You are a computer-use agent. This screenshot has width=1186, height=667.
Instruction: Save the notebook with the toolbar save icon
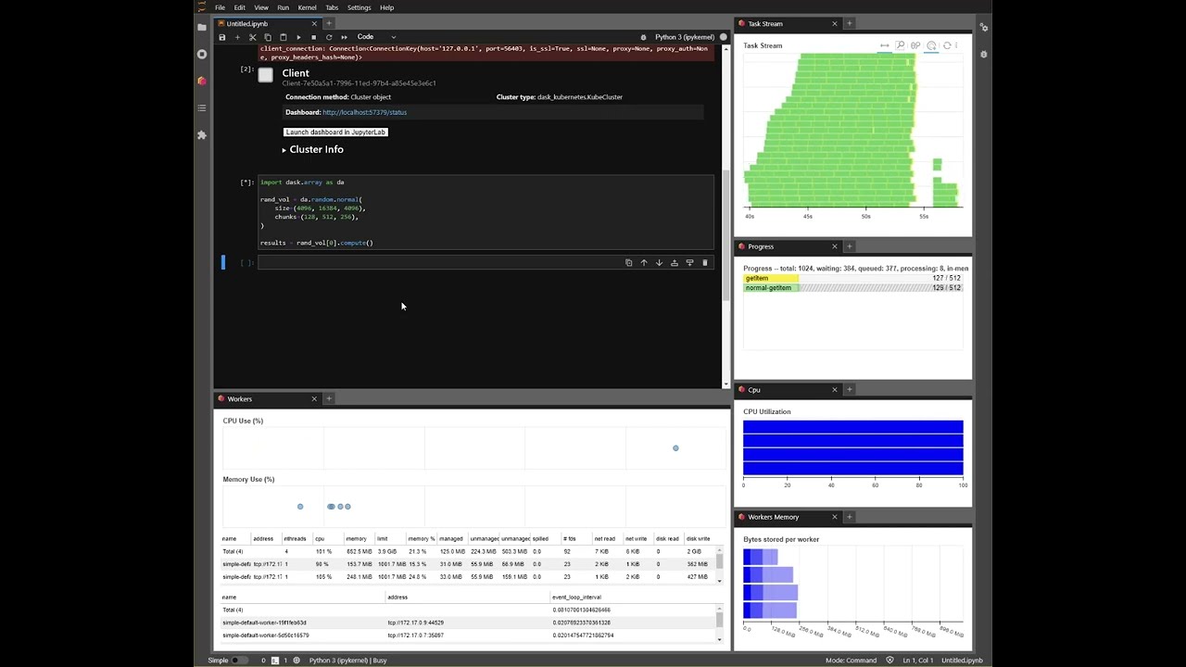221,37
